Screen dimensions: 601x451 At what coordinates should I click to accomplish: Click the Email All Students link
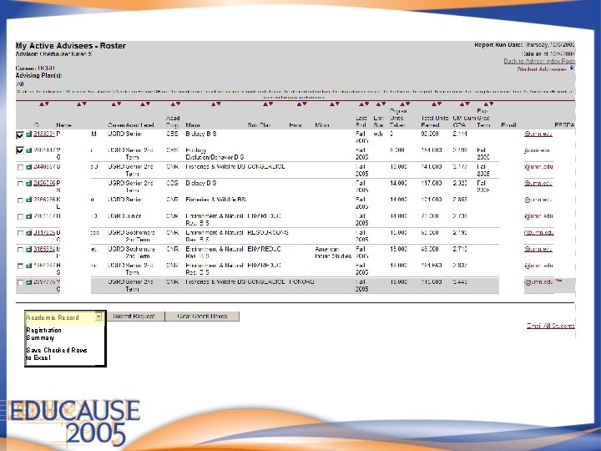coord(550,326)
